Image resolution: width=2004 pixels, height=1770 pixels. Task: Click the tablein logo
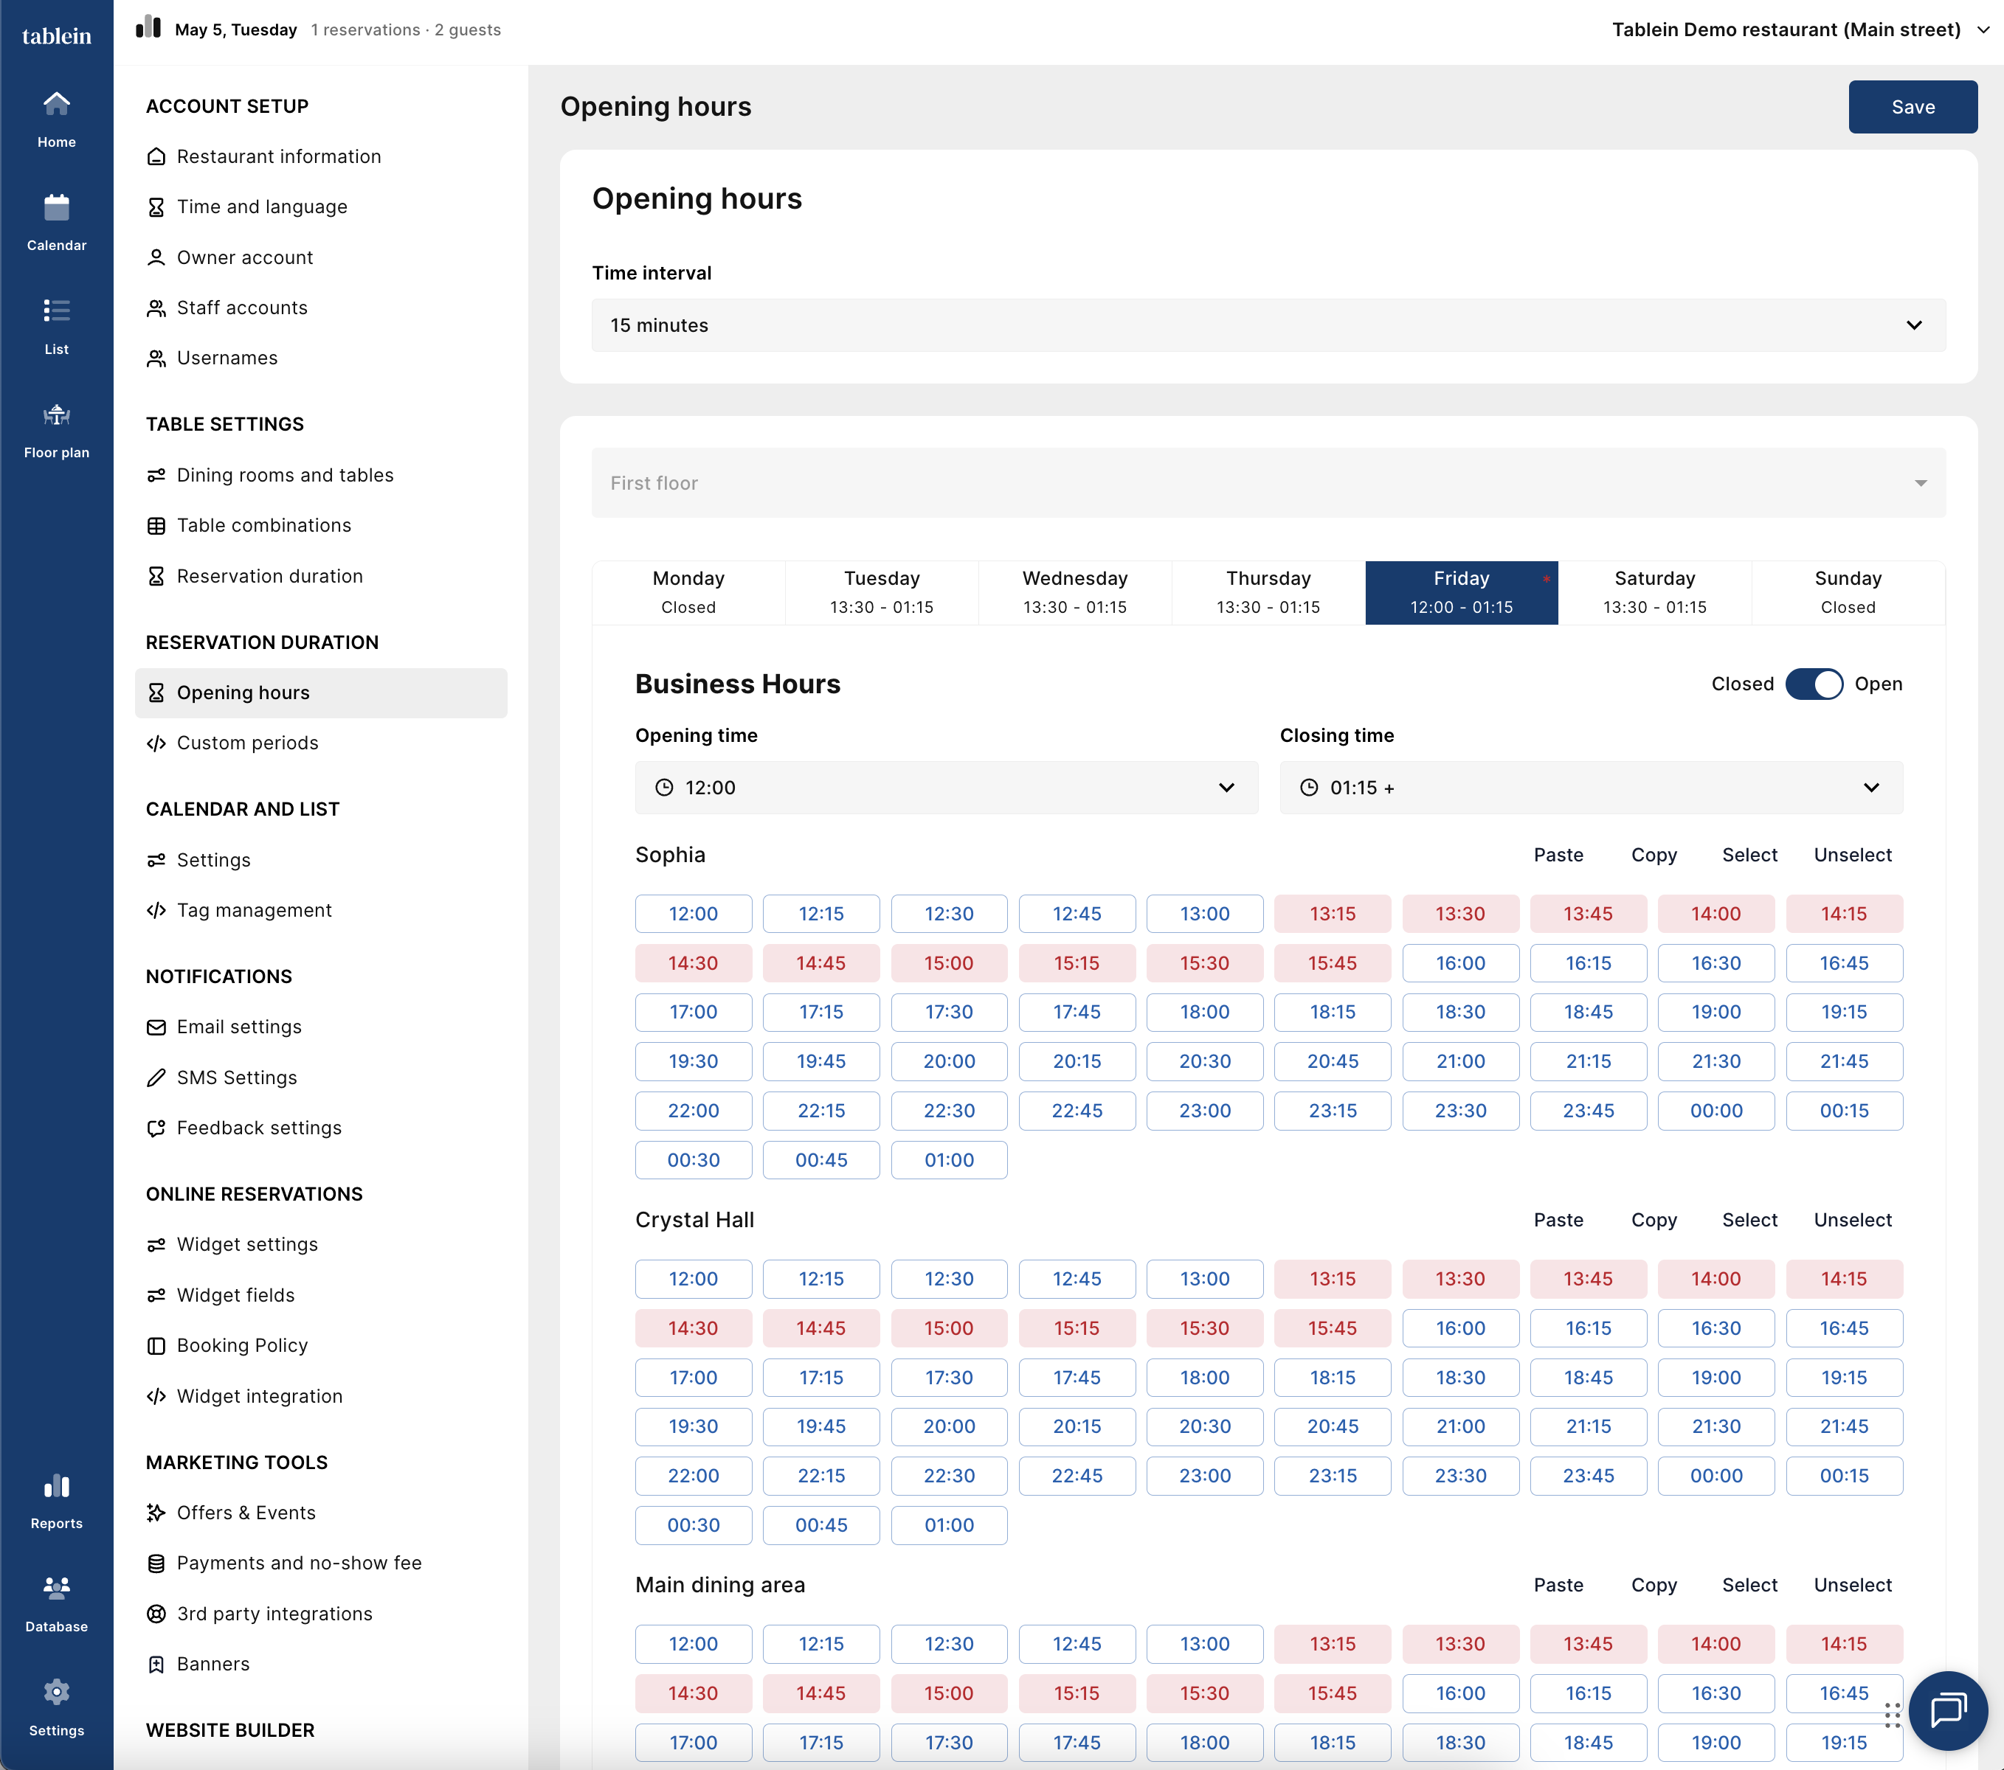[x=56, y=35]
